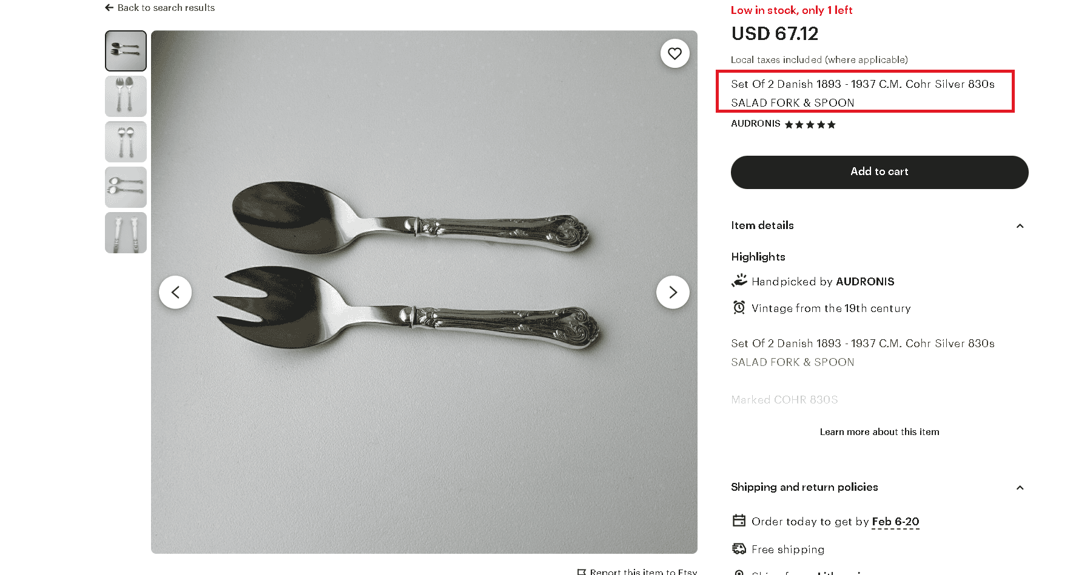Click the back arrow near search results

(109, 7)
